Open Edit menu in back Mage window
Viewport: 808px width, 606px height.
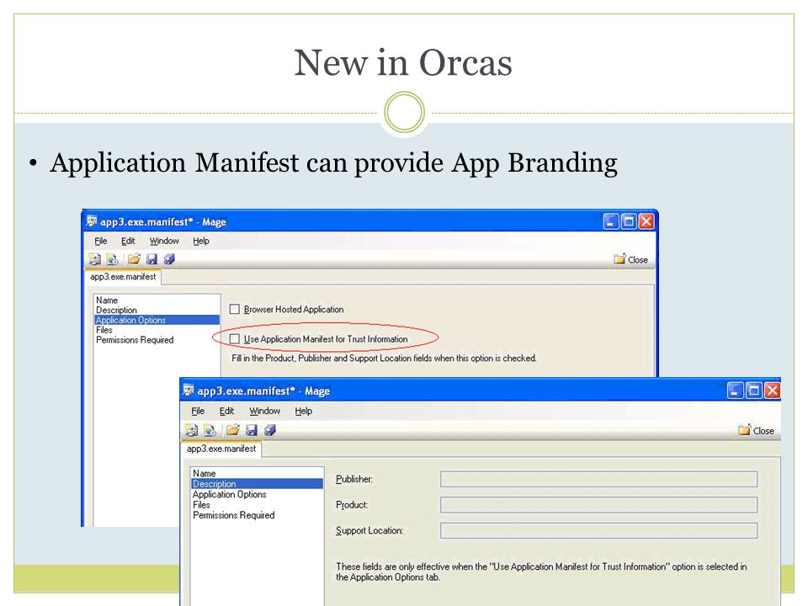point(128,241)
